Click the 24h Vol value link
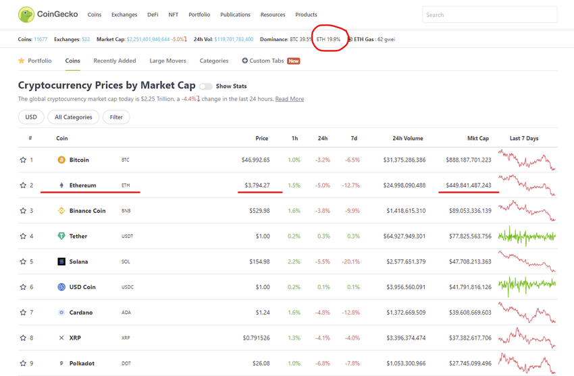The width and height of the screenshot is (574, 376). 234,39
